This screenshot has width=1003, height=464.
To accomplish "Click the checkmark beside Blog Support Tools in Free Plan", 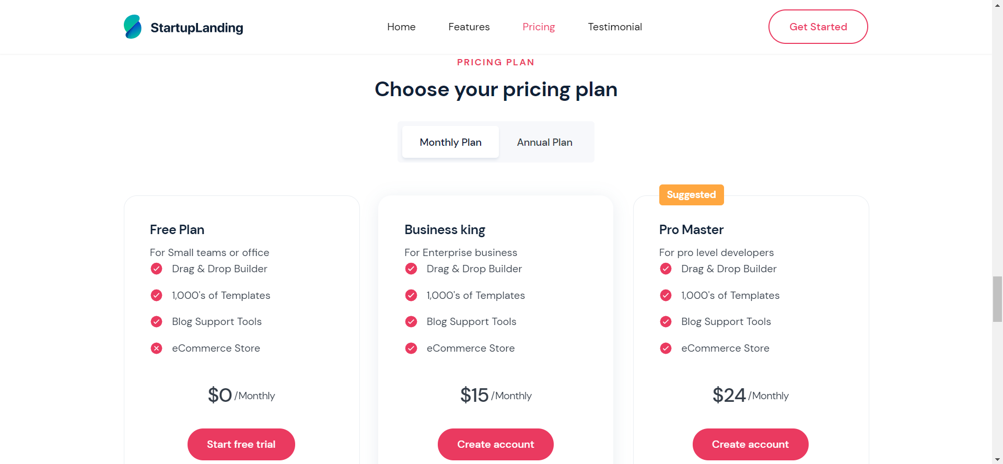I will point(156,321).
